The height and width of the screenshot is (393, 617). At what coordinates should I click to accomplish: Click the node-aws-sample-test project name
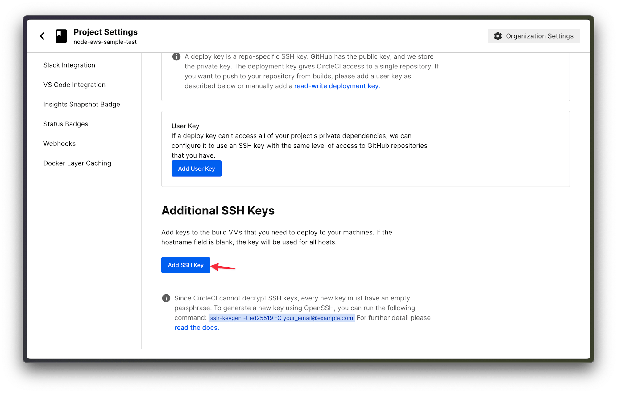[x=105, y=42]
